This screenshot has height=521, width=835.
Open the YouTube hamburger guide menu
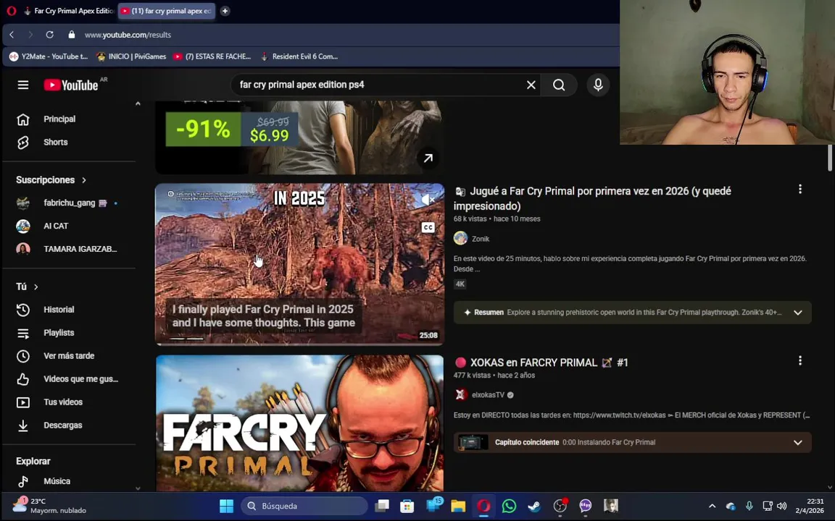(23, 85)
